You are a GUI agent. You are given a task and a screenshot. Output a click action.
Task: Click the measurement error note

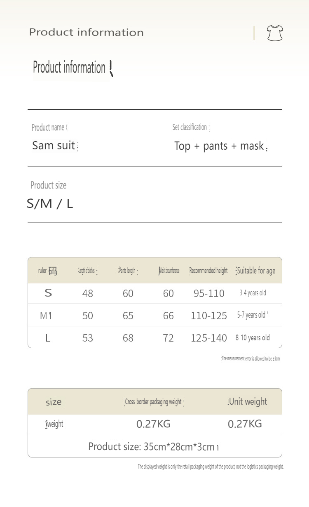tap(250, 359)
